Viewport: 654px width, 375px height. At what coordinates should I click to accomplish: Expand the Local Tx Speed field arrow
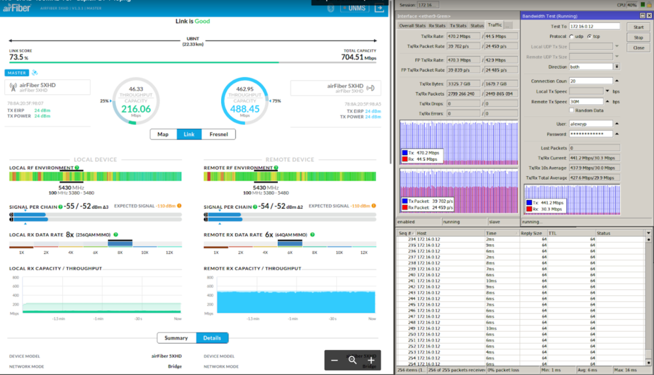coord(608,91)
